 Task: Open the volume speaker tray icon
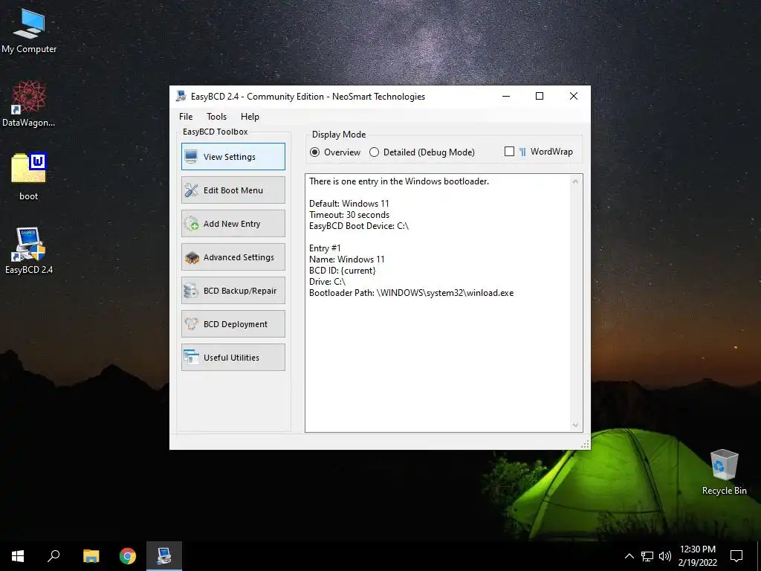pyautogui.click(x=665, y=556)
